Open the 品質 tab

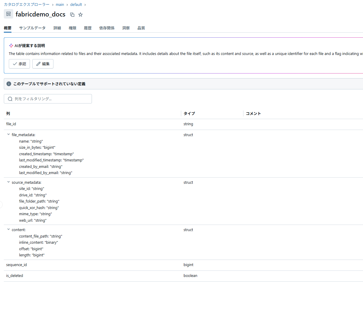[x=141, y=28]
